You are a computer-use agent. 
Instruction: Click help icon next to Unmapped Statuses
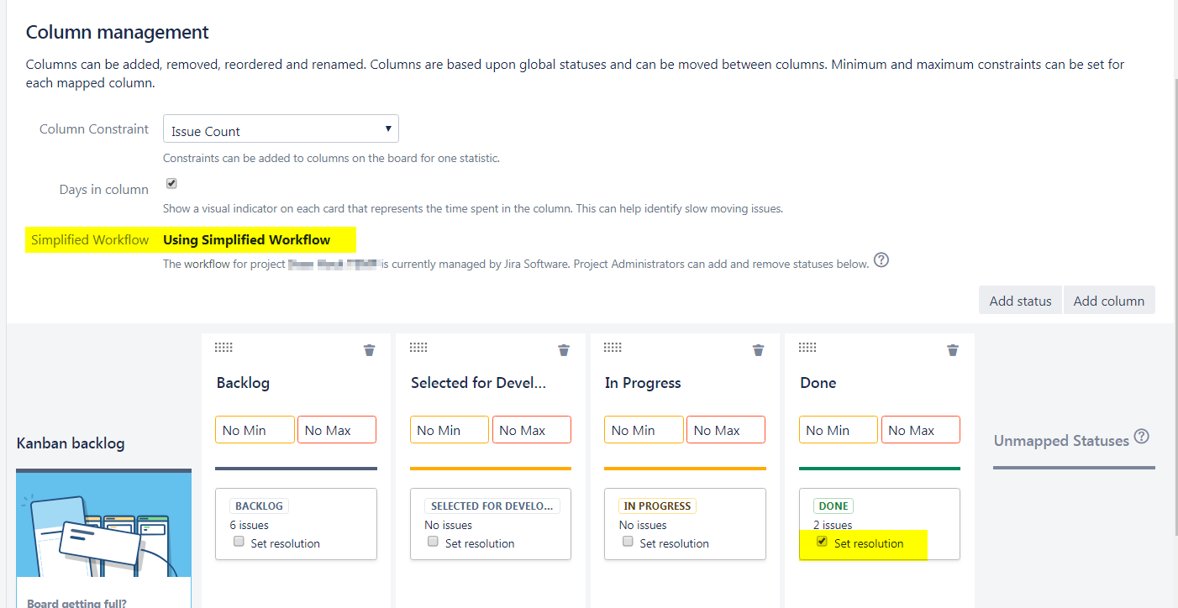click(1141, 436)
